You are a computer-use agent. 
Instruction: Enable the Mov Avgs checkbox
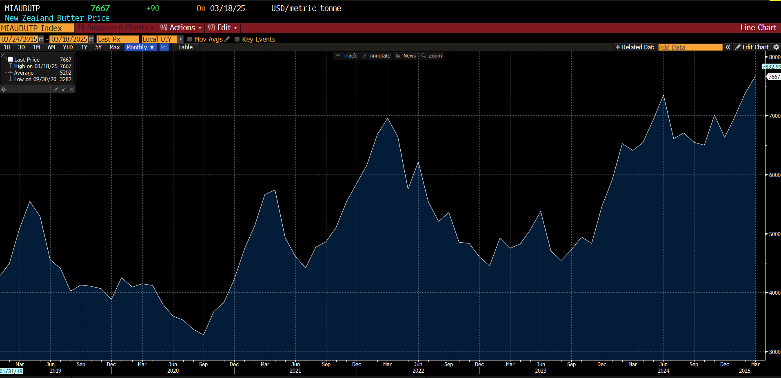click(190, 39)
